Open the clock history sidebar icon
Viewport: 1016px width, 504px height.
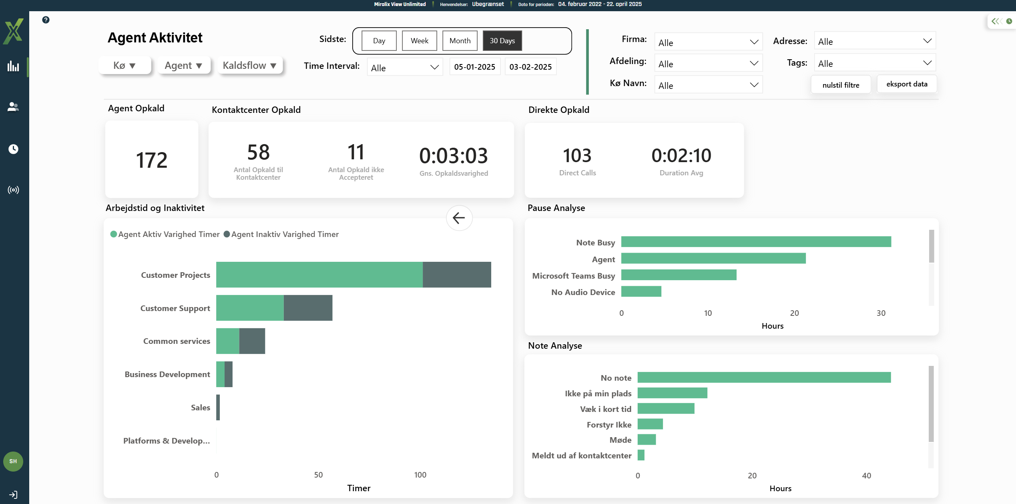pyautogui.click(x=13, y=149)
